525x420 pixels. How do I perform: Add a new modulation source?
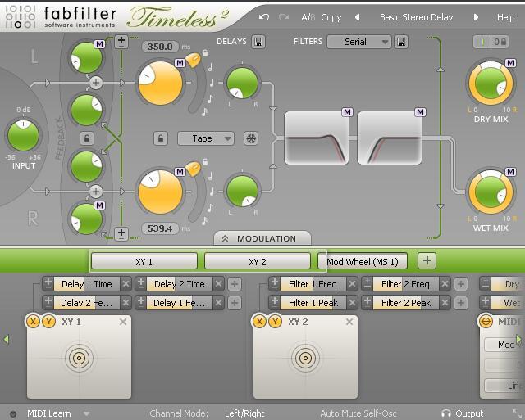click(427, 260)
